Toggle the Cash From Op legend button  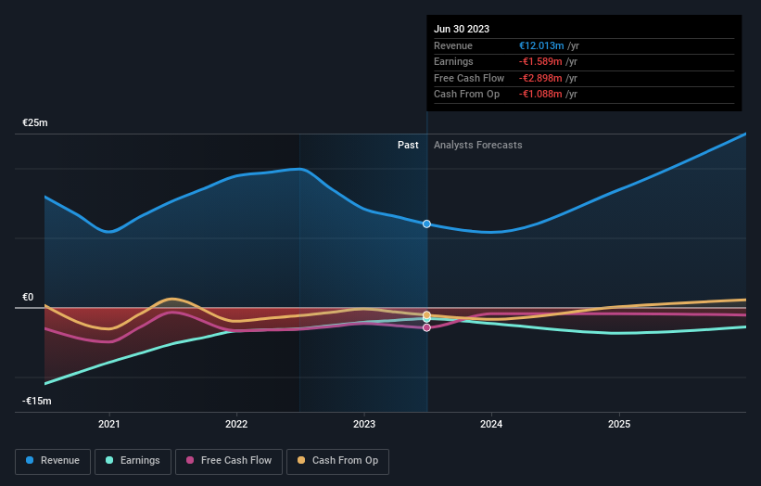[337, 461]
